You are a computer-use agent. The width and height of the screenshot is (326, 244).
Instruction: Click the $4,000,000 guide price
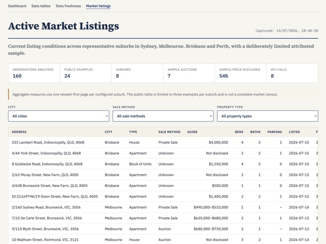(x=218, y=143)
